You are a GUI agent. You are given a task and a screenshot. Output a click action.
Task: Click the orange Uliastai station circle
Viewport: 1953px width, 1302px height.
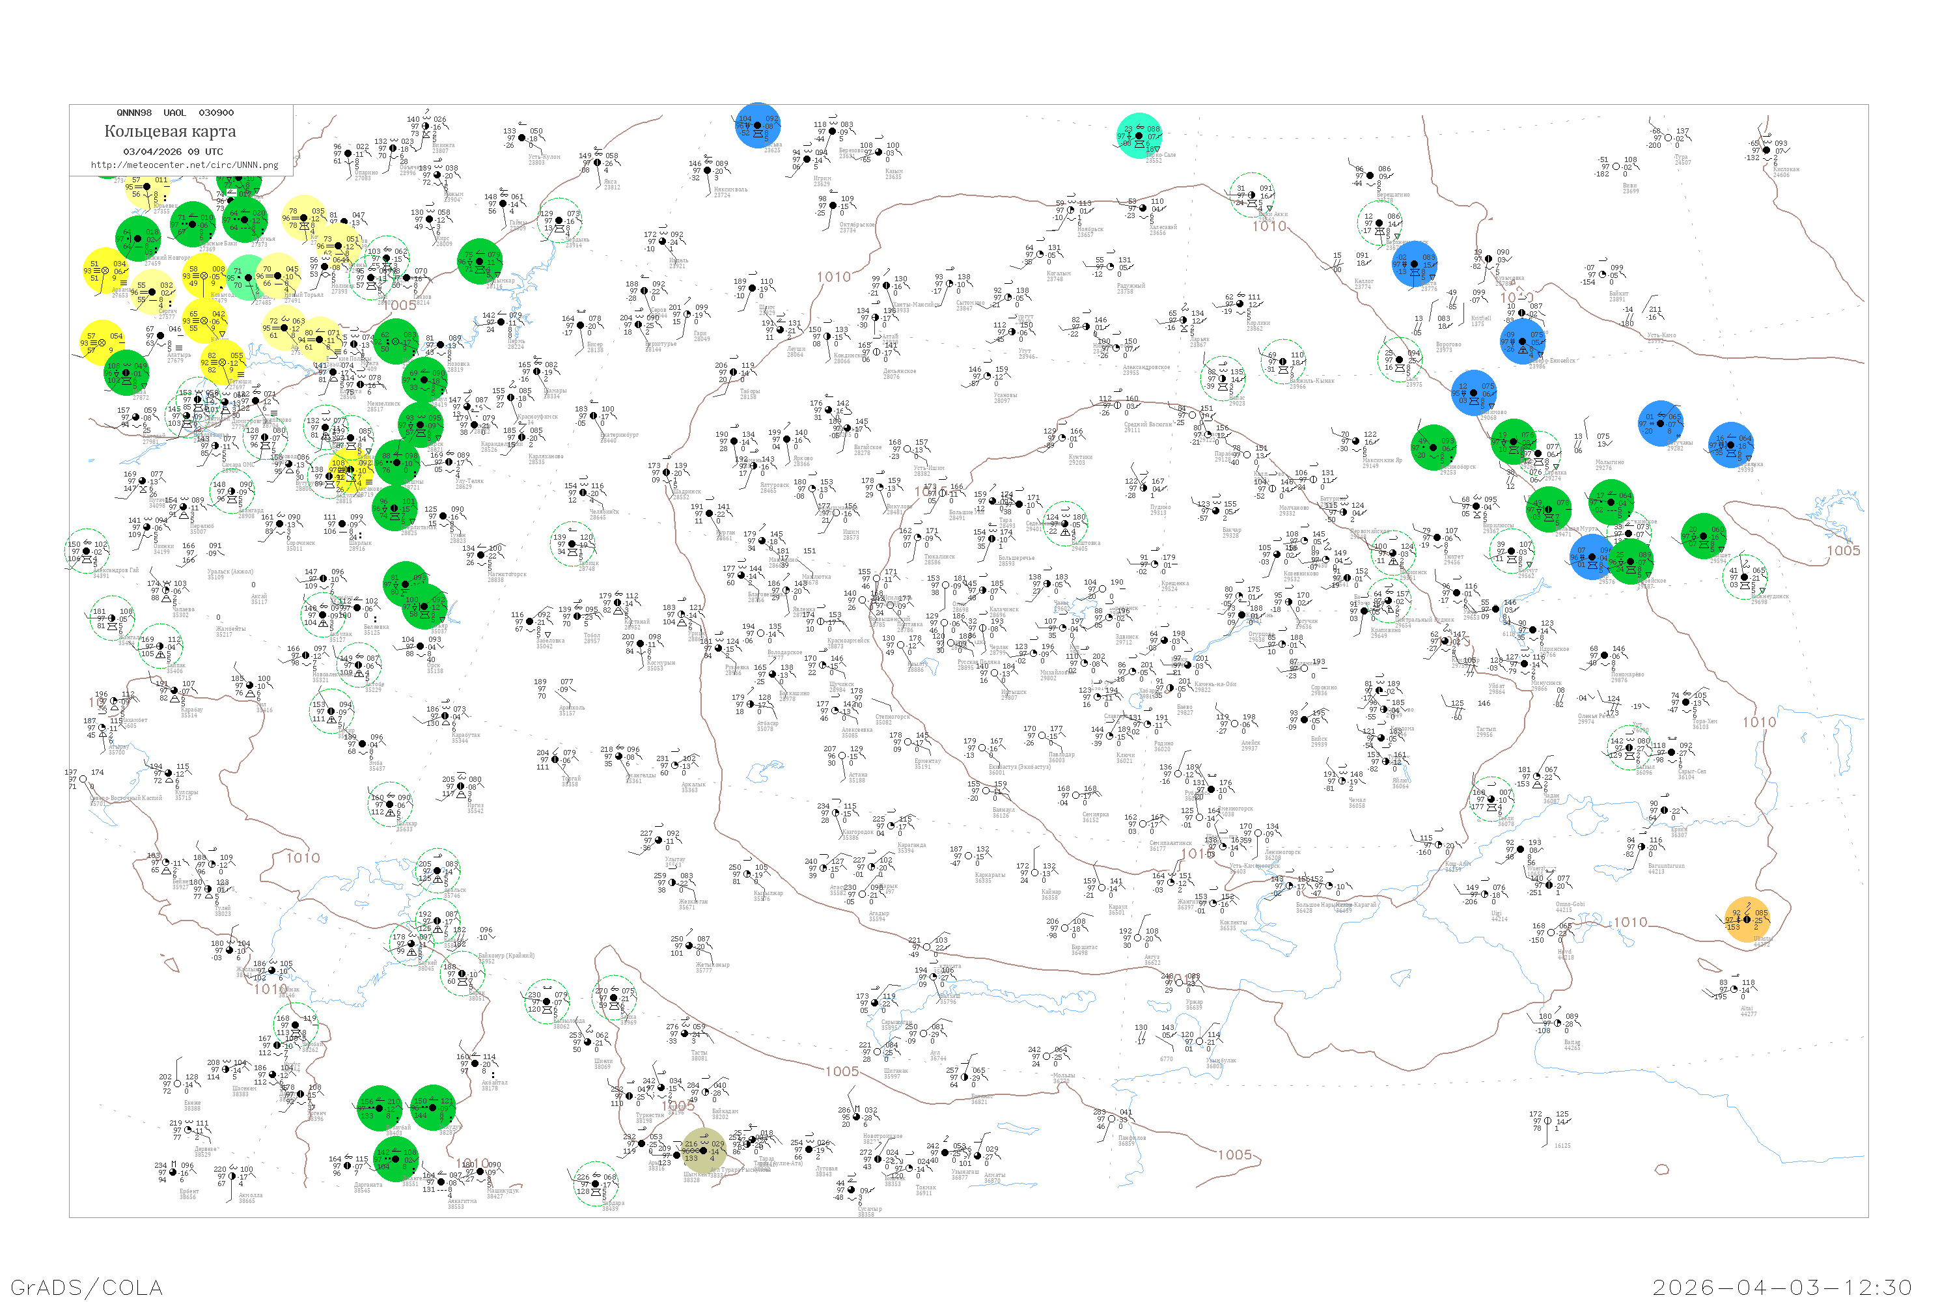click(x=1746, y=920)
